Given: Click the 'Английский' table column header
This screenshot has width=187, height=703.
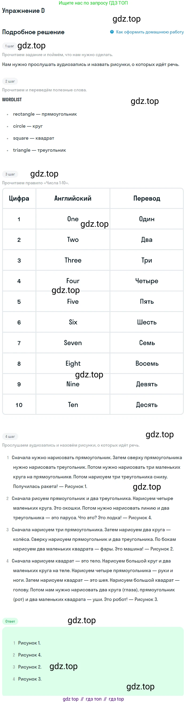Looking at the screenshot, I should click(73, 198).
